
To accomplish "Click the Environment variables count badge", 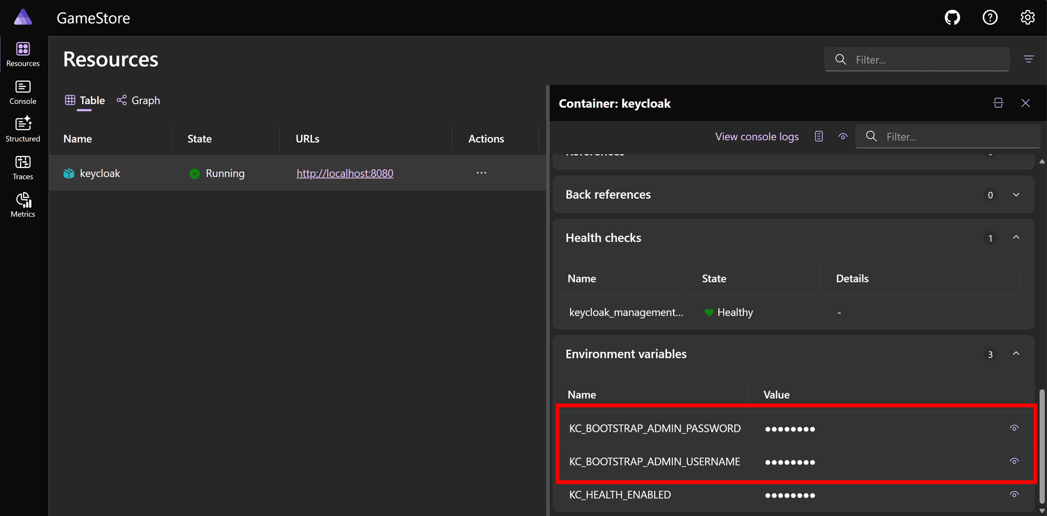I will [990, 354].
